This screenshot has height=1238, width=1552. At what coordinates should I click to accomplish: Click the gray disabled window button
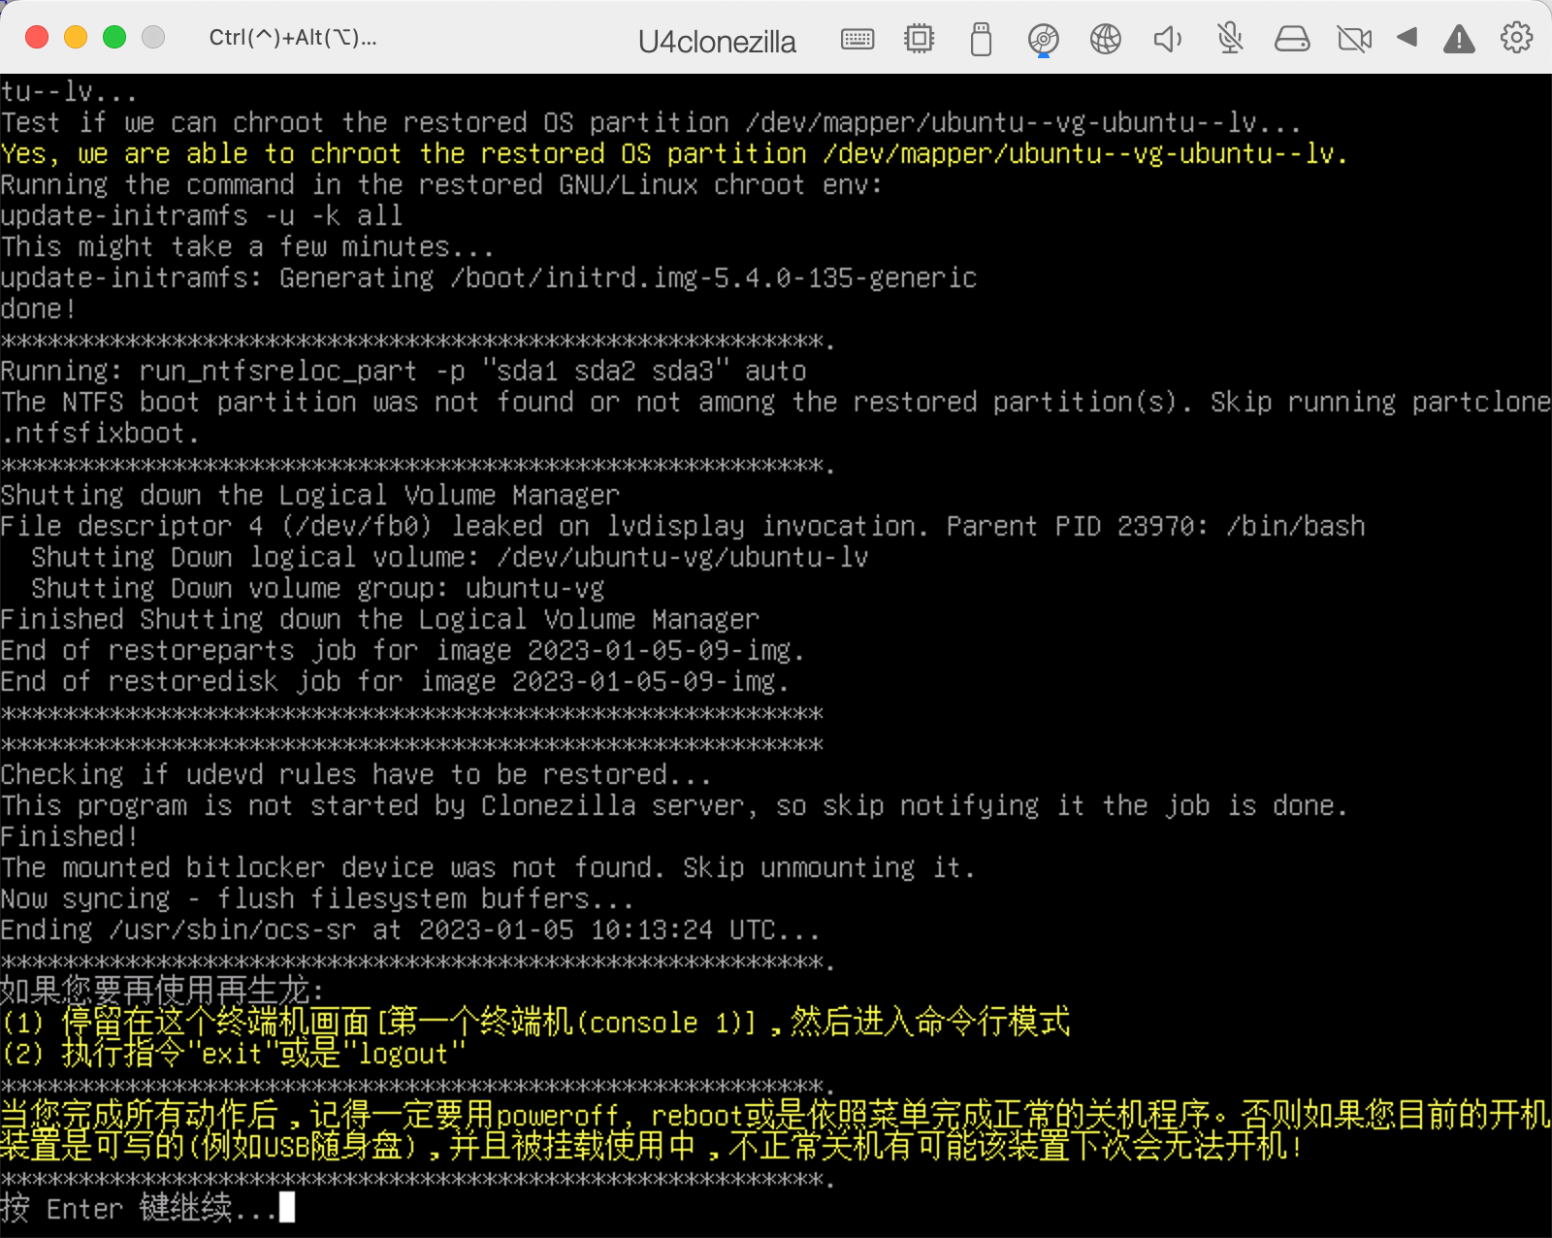(x=153, y=38)
